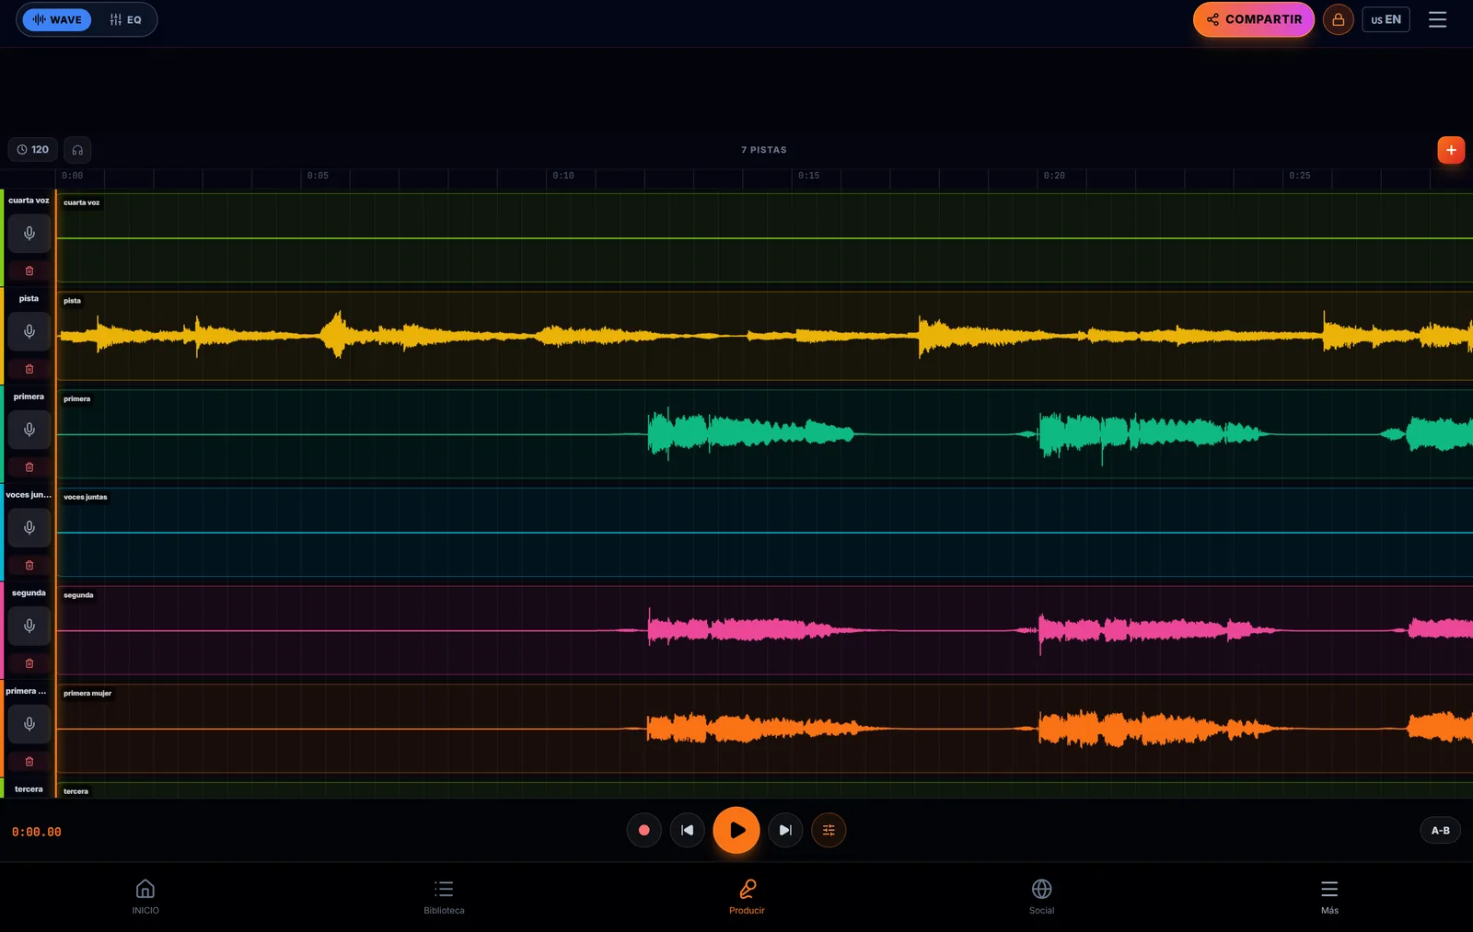Click the 120 tempo button

[x=33, y=149]
